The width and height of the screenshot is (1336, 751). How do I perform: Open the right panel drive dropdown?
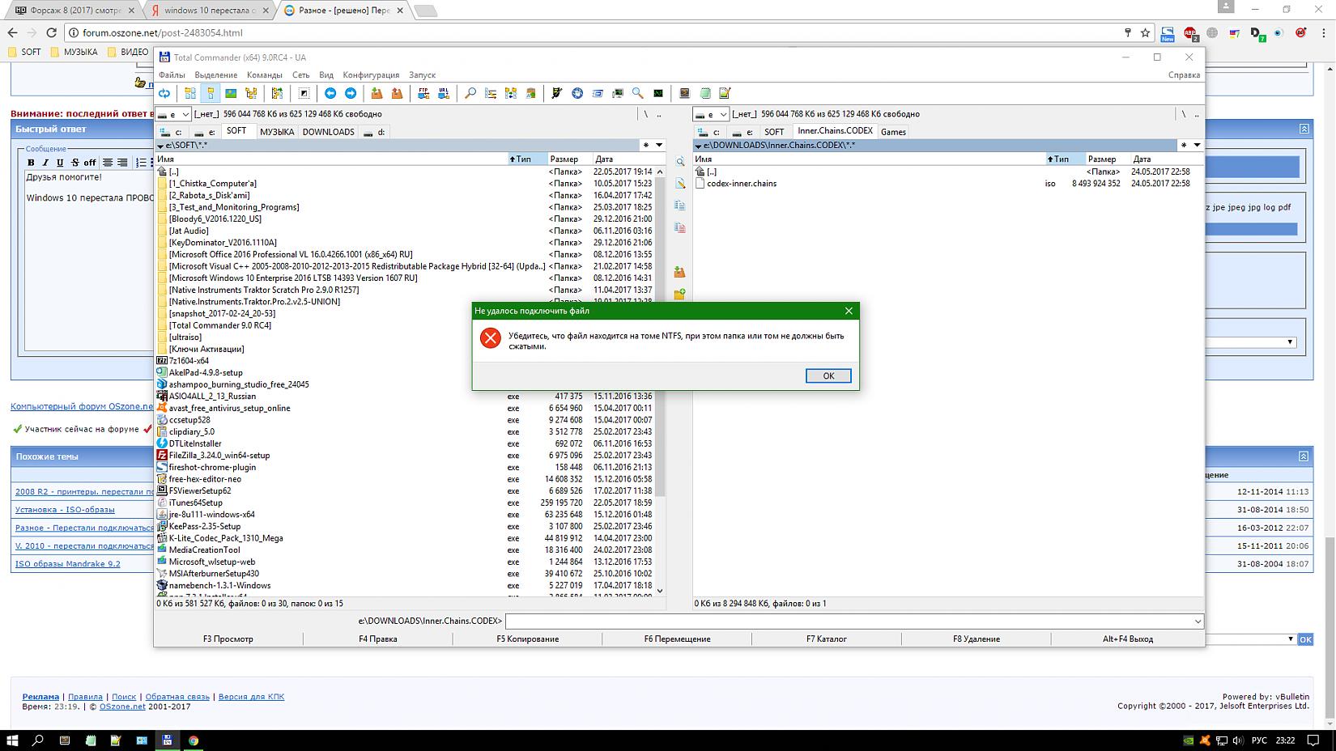click(712, 115)
